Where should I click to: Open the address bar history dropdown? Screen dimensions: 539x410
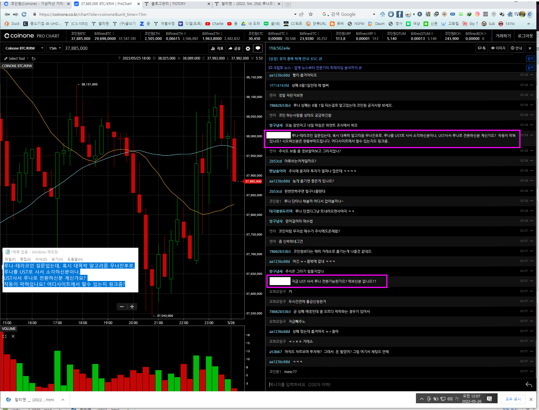295,14
